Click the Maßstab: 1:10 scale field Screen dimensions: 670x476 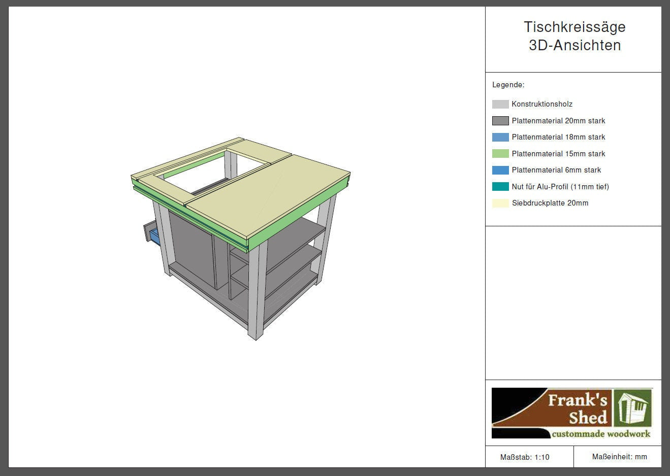coord(525,457)
